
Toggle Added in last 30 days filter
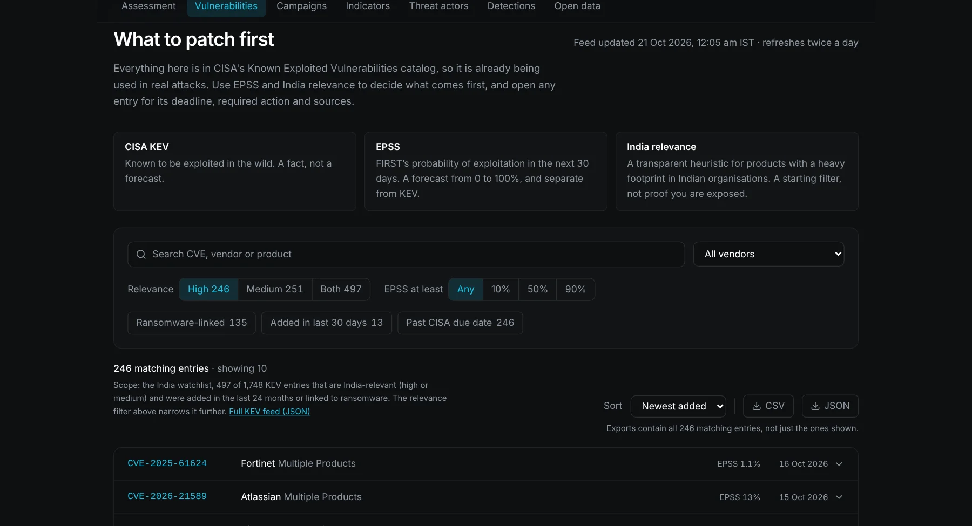point(327,323)
